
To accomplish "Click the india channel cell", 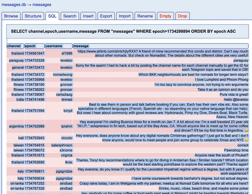I will coord(20,99).
